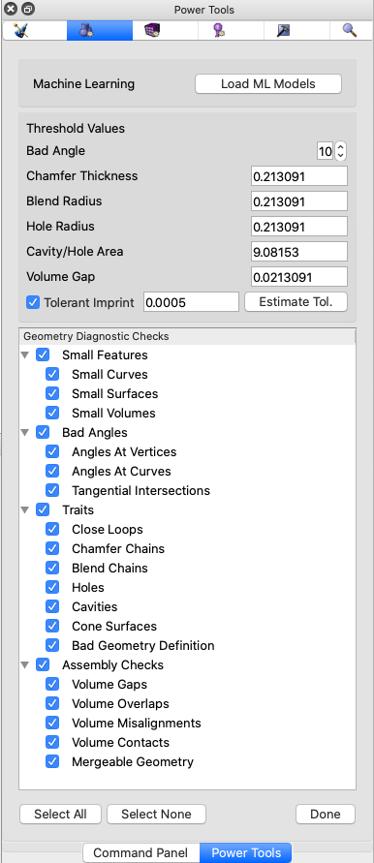Switch to the Command Panel tab
The height and width of the screenshot is (863, 374).
140,853
